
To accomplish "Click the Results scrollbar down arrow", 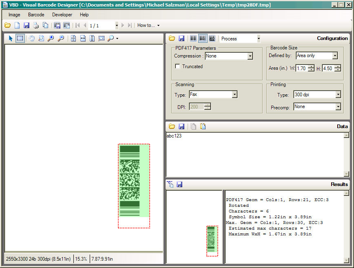I will (346, 260).
